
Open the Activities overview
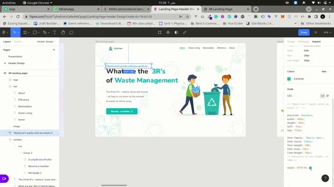pyautogui.click(x=9, y=3)
